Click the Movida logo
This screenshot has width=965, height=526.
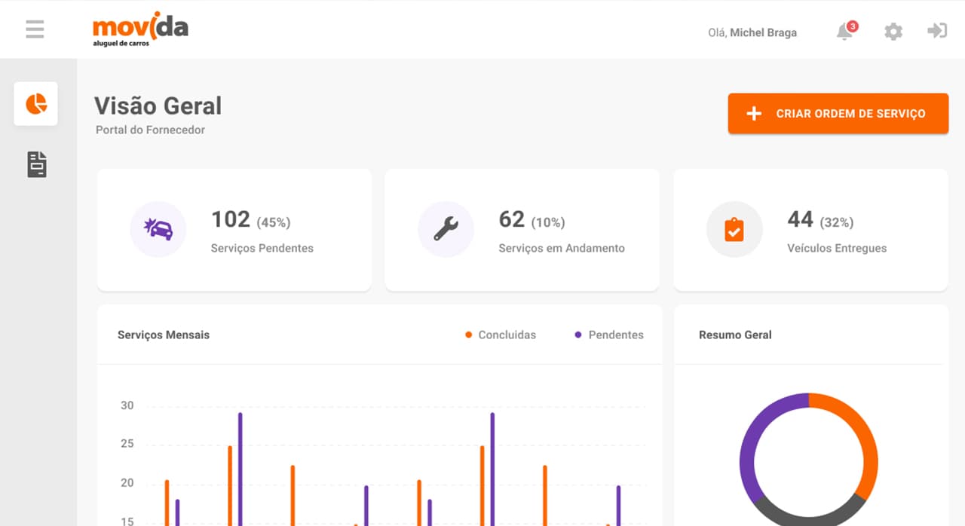point(140,30)
